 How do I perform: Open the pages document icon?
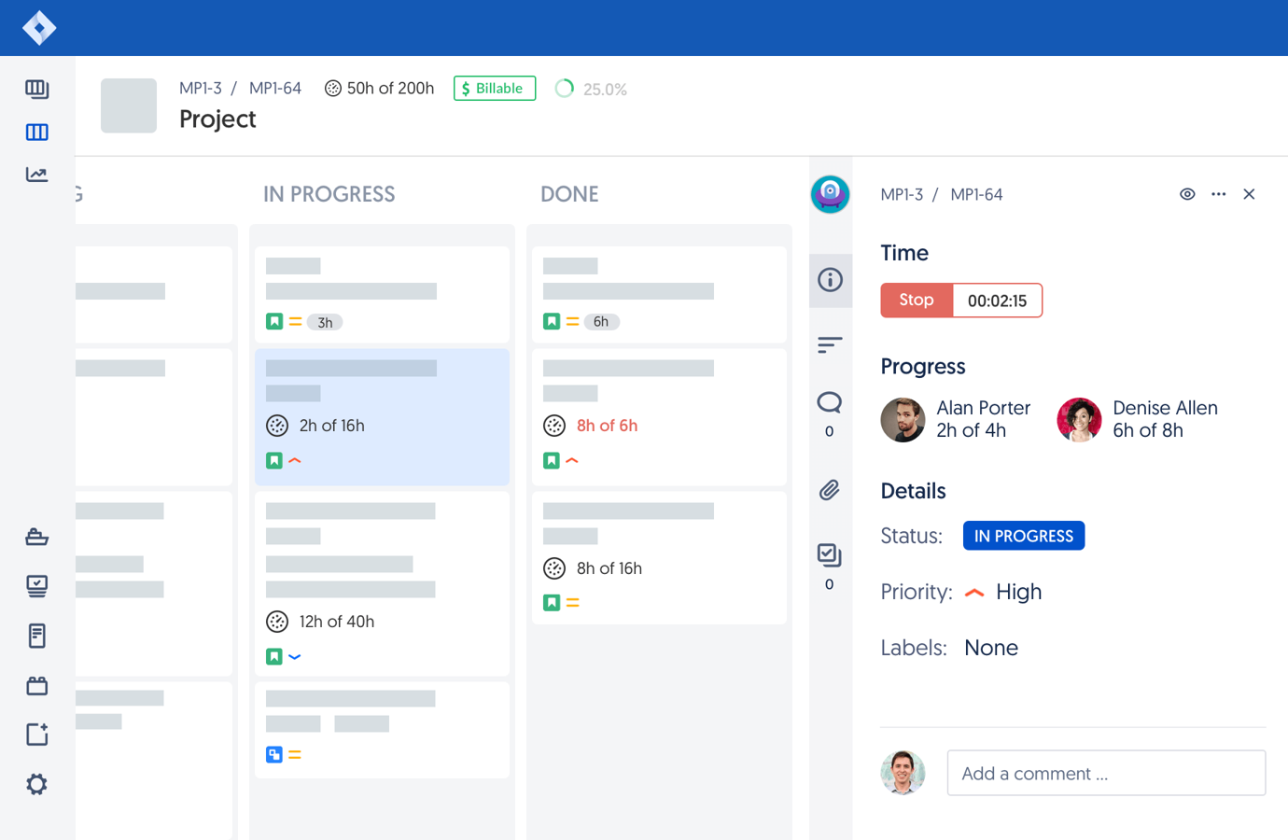37,636
